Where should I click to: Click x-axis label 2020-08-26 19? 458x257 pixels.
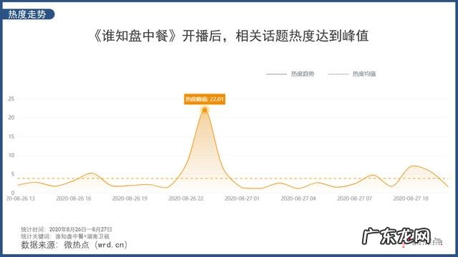[x=130, y=198]
